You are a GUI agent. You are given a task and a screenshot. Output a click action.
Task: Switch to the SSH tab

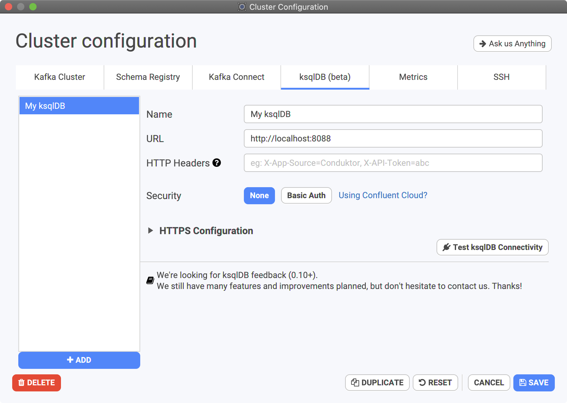coord(502,77)
